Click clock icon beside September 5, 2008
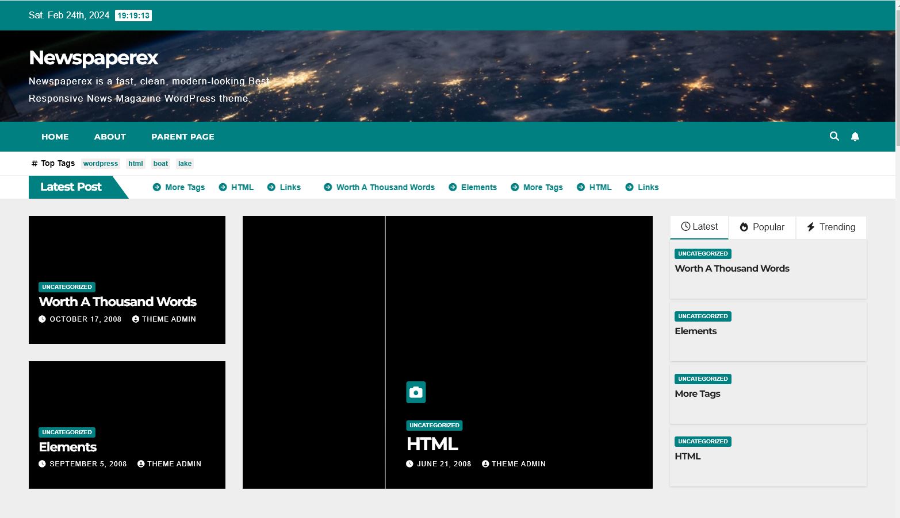This screenshot has width=900, height=518. tap(42, 463)
